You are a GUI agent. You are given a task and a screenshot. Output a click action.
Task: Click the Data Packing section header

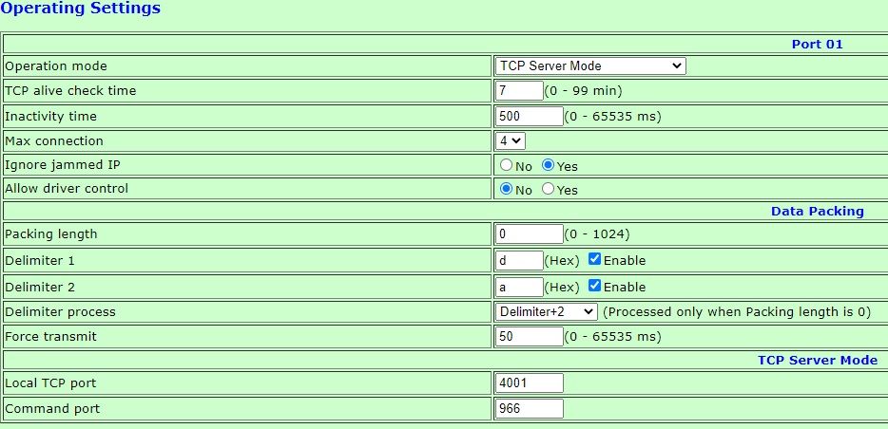pos(818,212)
